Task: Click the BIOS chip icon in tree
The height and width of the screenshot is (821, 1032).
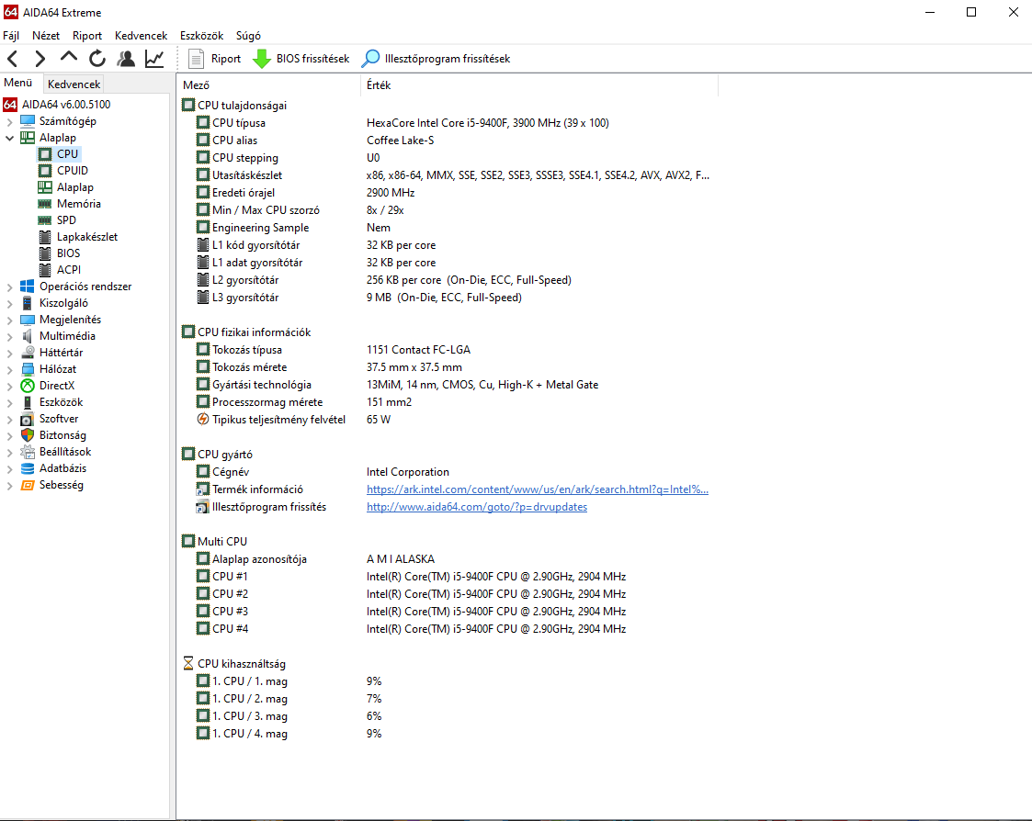Action: point(45,253)
